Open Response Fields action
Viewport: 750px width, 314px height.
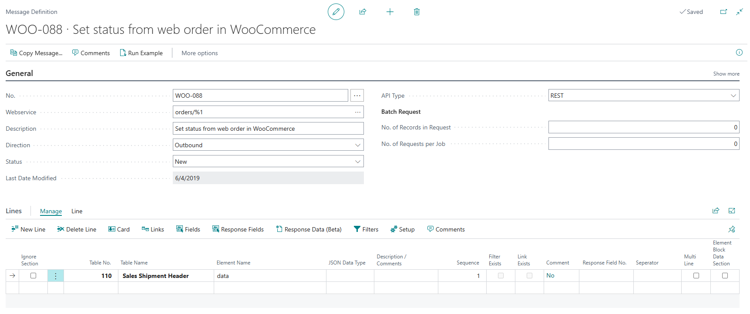238,229
